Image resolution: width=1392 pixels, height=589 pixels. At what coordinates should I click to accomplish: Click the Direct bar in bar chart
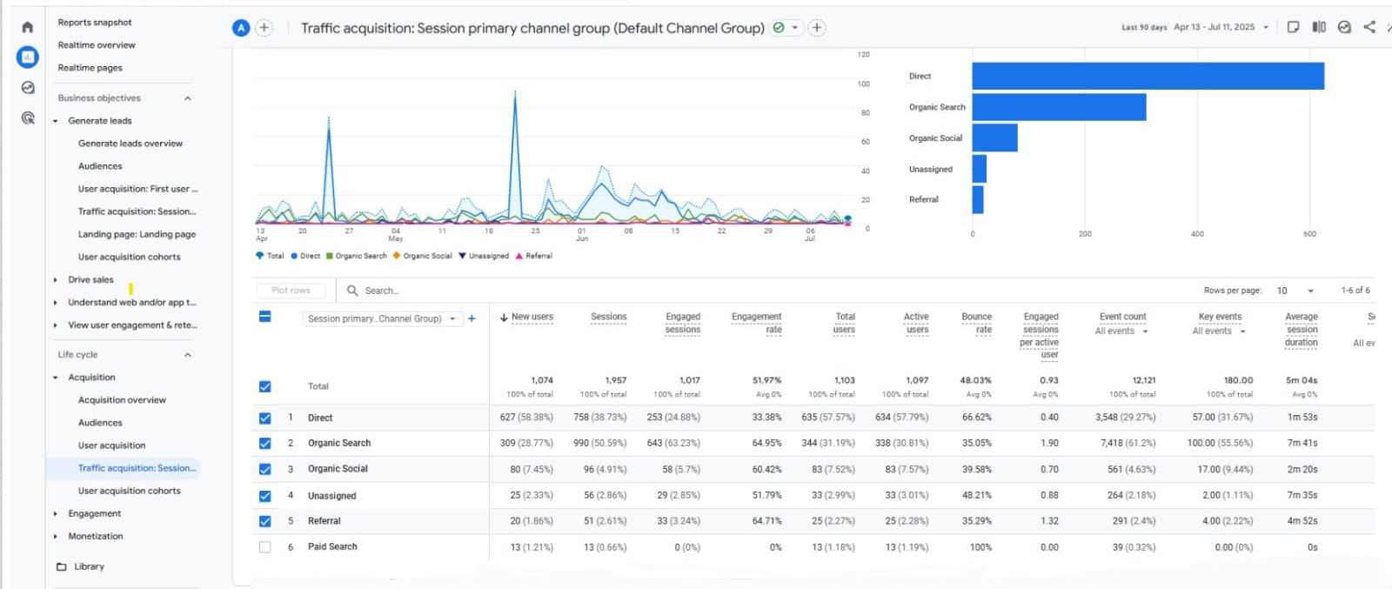tap(1148, 76)
